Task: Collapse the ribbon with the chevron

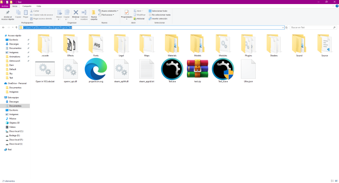Action: pyautogui.click(x=333, y=6)
